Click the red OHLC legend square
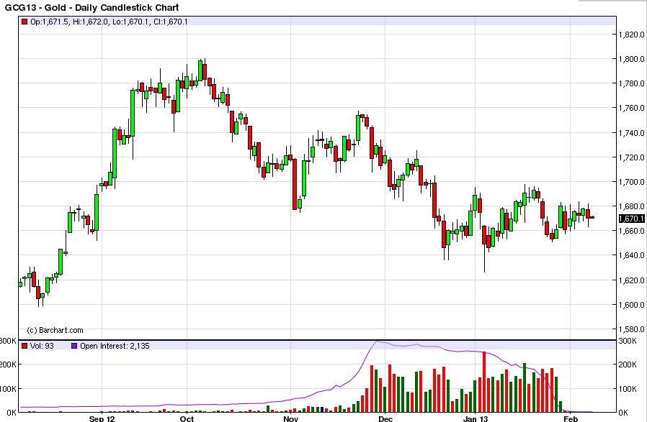647x422 pixels. tap(24, 22)
